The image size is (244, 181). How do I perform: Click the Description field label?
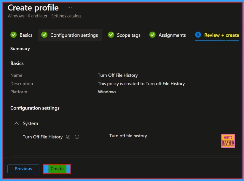22,84
